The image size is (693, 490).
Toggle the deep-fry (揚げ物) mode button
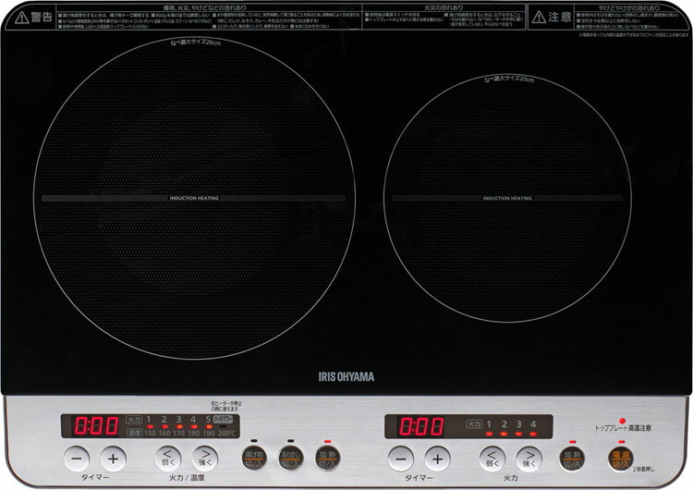(x=253, y=458)
